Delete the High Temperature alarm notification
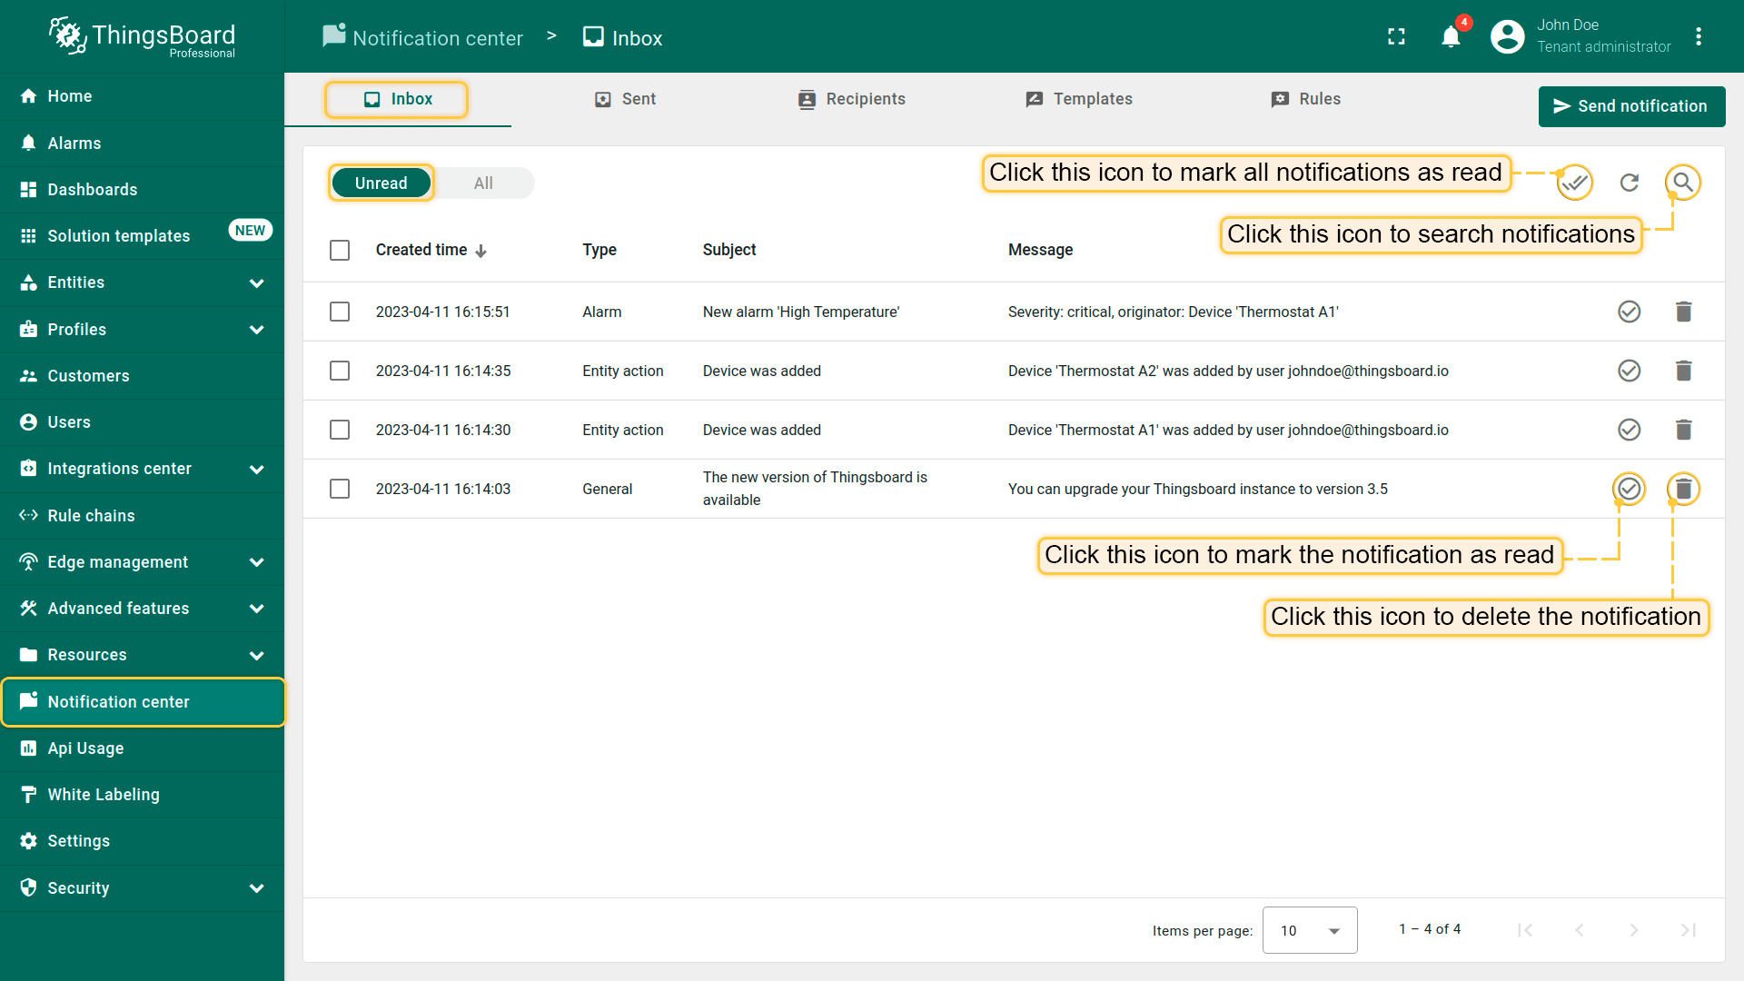The image size is (1744, 981). [1683, 312]
